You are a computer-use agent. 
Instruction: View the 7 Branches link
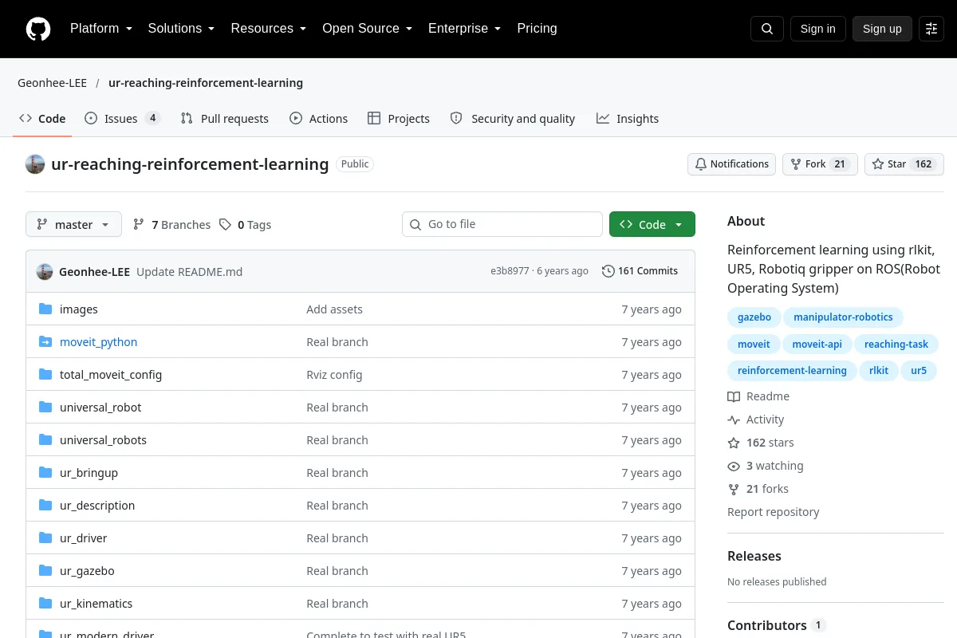[171, 225]
